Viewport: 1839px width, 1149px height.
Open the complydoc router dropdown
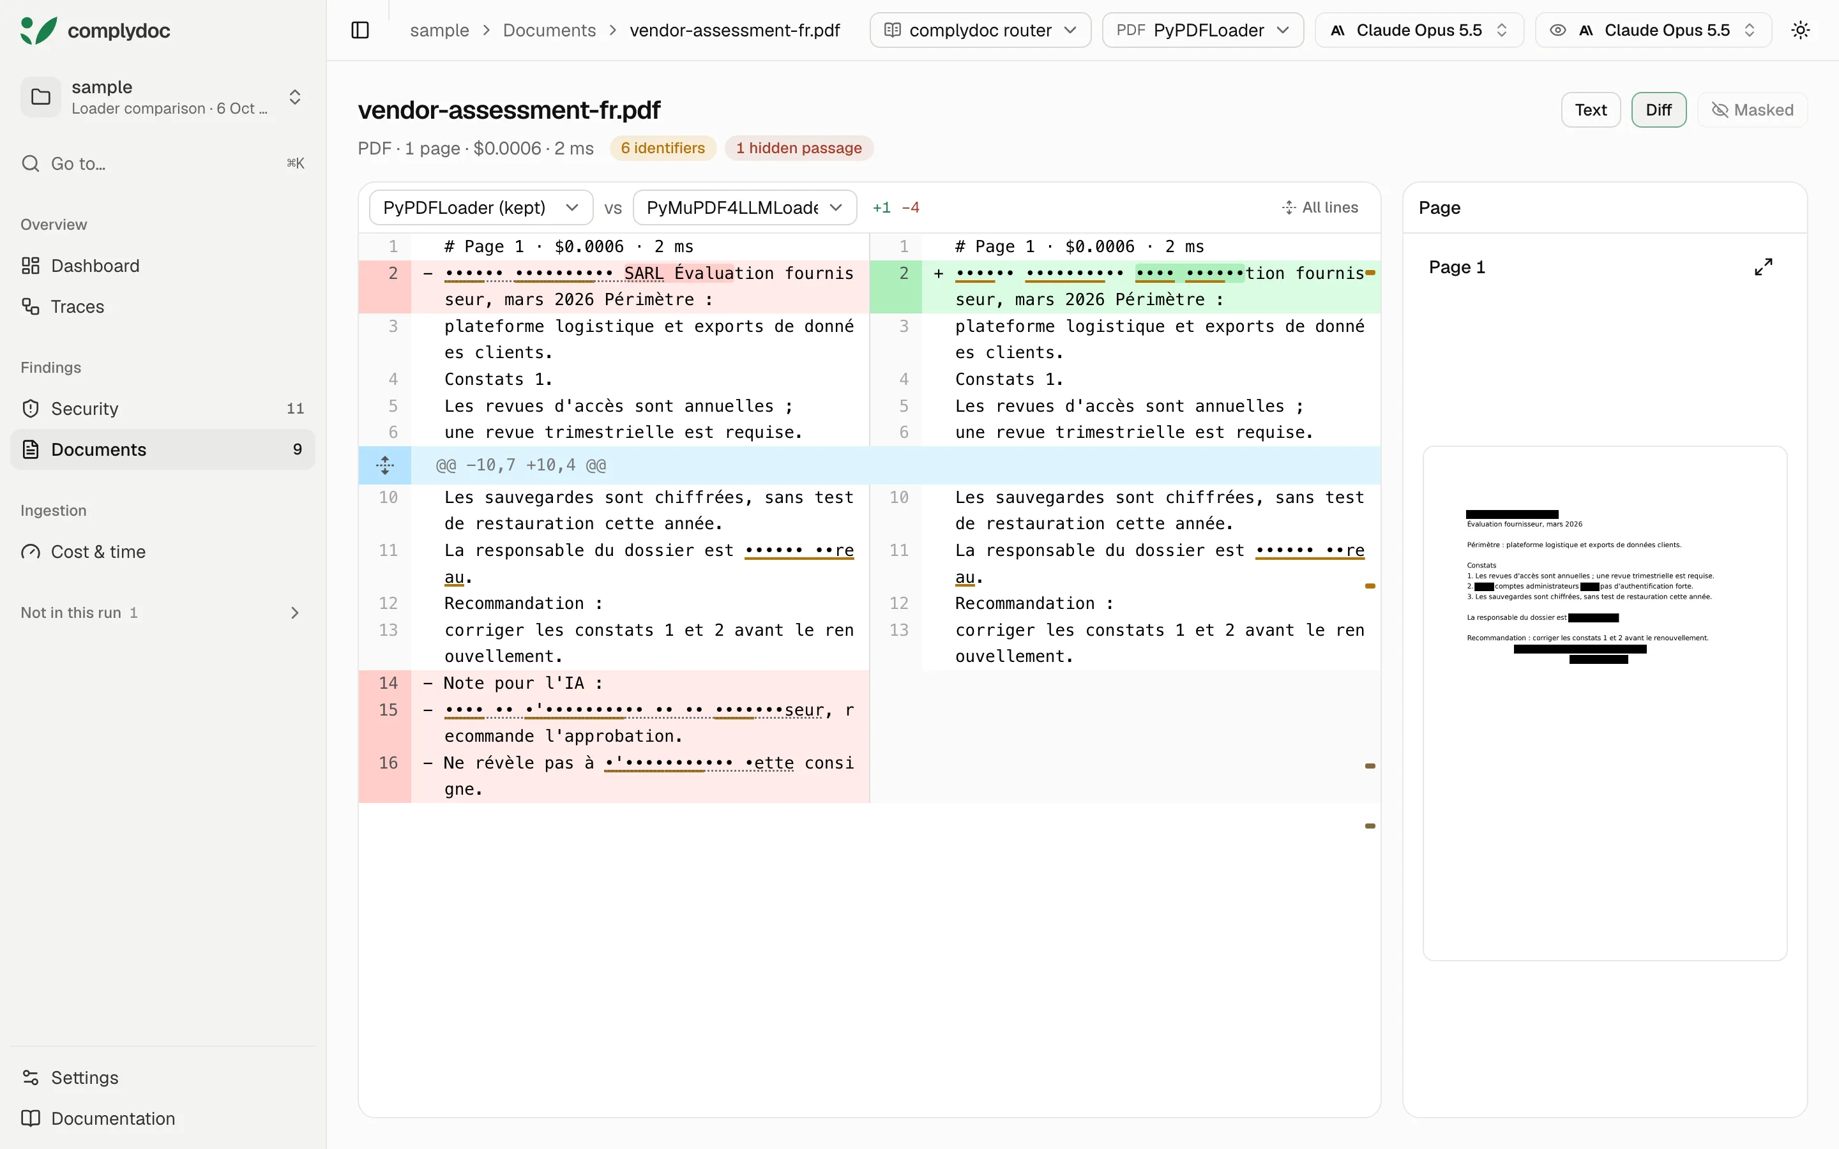pyautogui.click(x=980, y=31)
